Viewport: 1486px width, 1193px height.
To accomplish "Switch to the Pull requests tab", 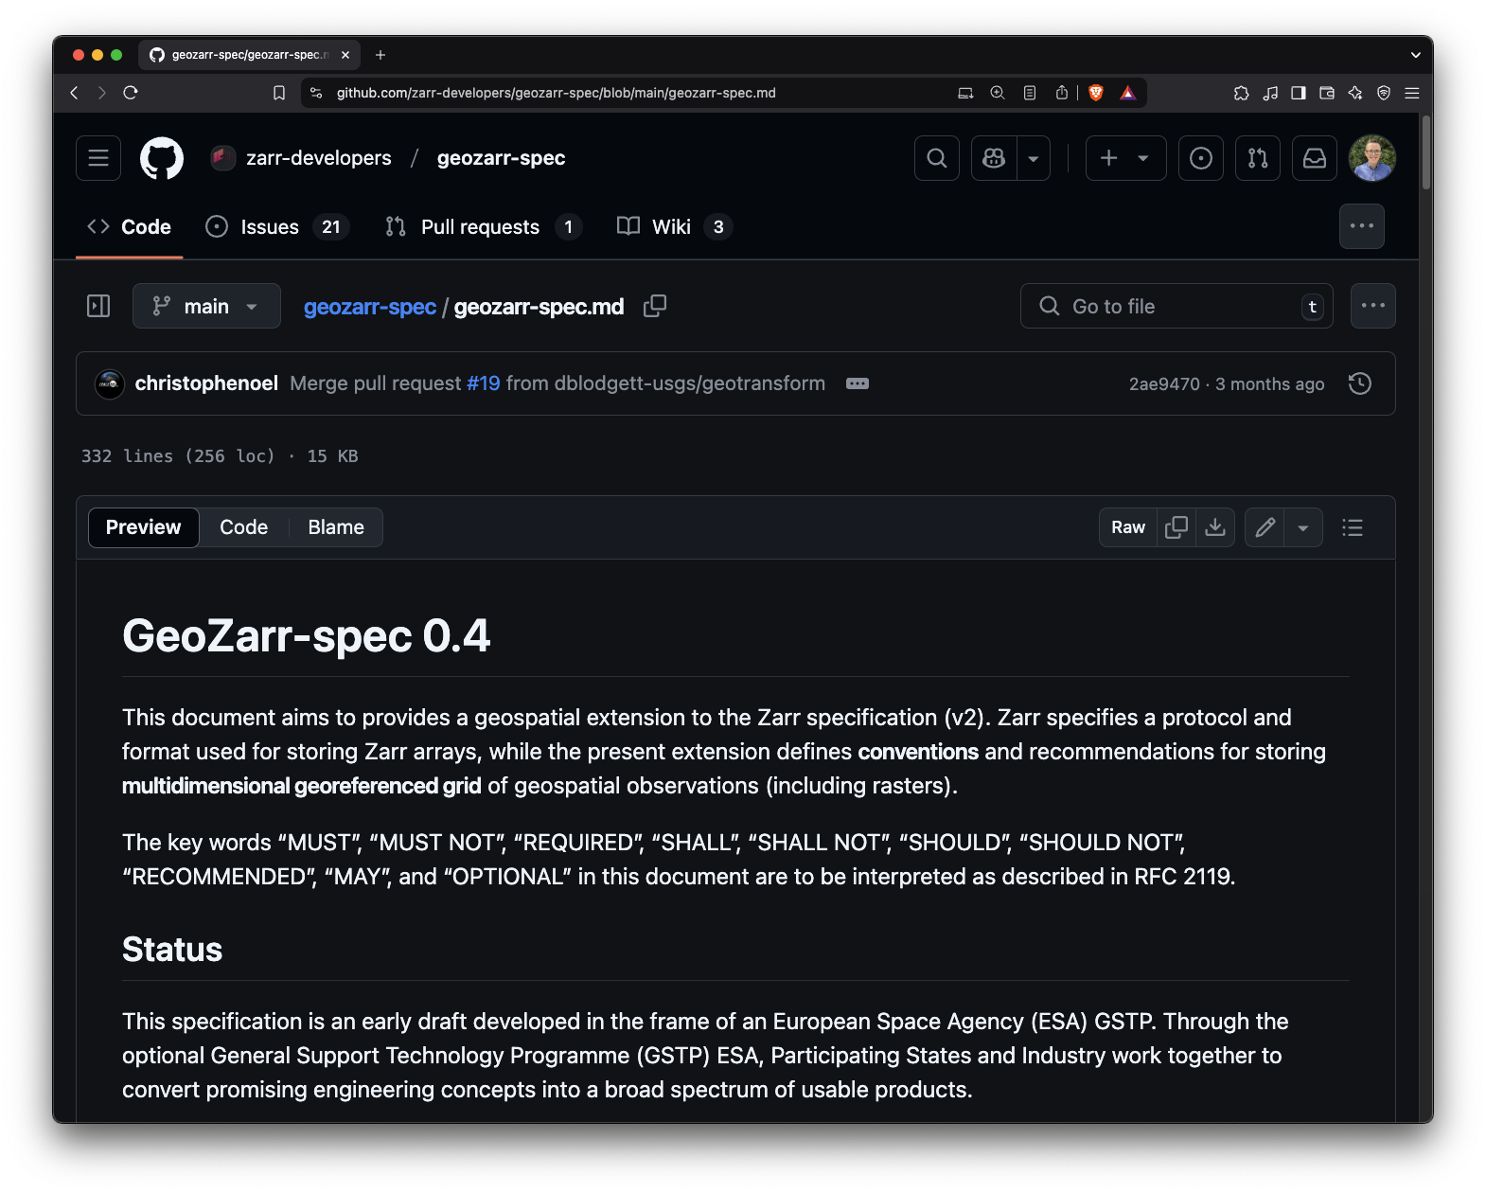I will [x=484, y=227].
